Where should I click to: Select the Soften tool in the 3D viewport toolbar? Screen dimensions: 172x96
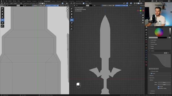pyautogui.click(x=72, y=11)
